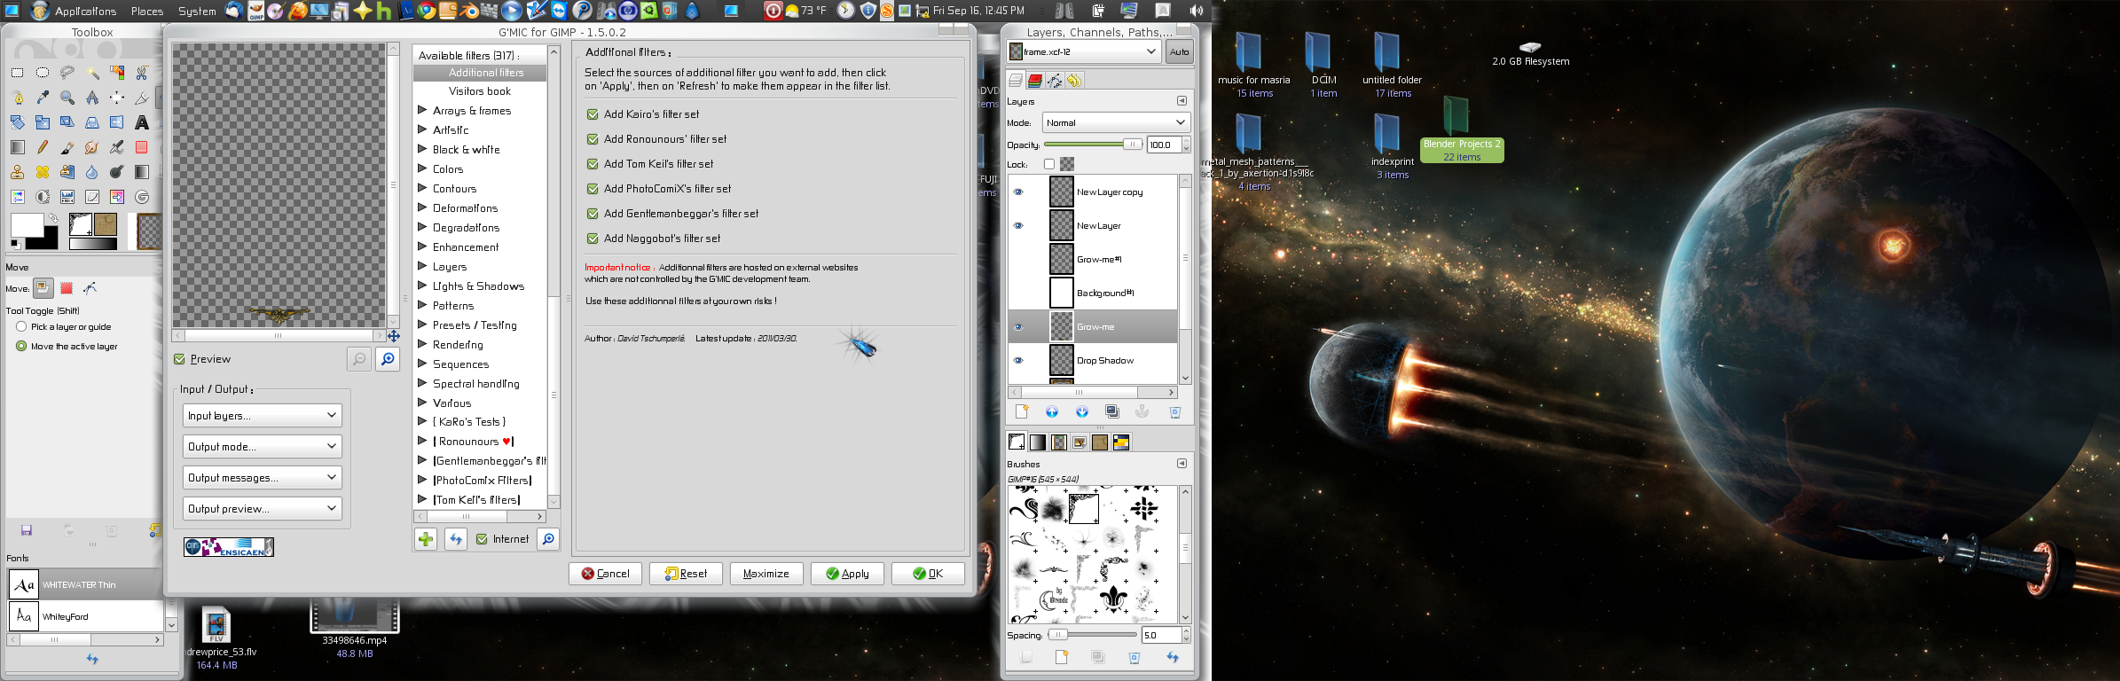This screenshot has height=681, width=2120.
Task: Select the Paintbrush tool
Action: 67,147
